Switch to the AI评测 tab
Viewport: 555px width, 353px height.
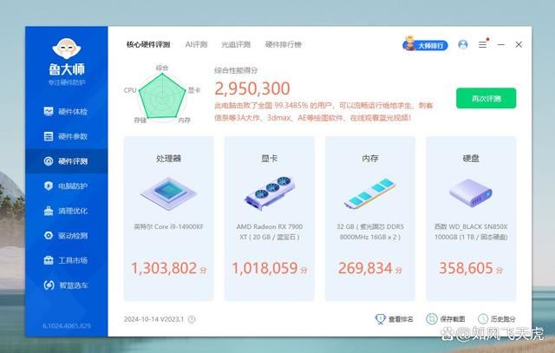[x=196, y=44]
